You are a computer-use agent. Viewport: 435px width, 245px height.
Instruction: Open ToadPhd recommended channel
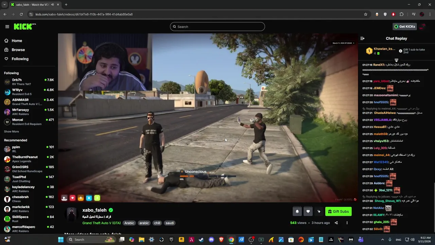tap(29, 179)
